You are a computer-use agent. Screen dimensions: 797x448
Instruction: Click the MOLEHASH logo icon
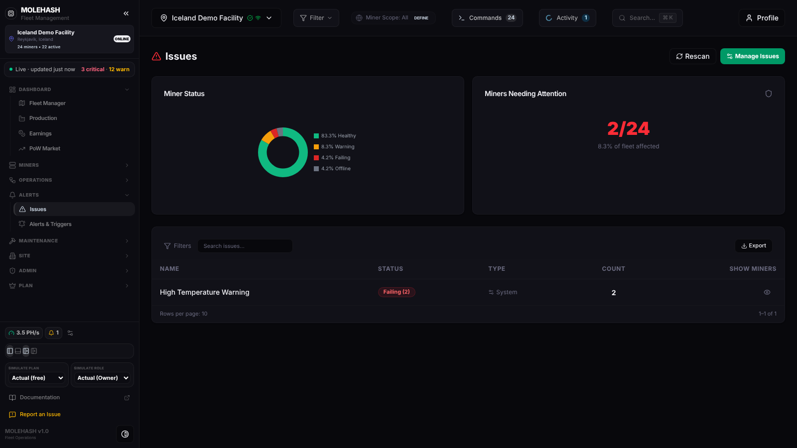click(11, 13)
